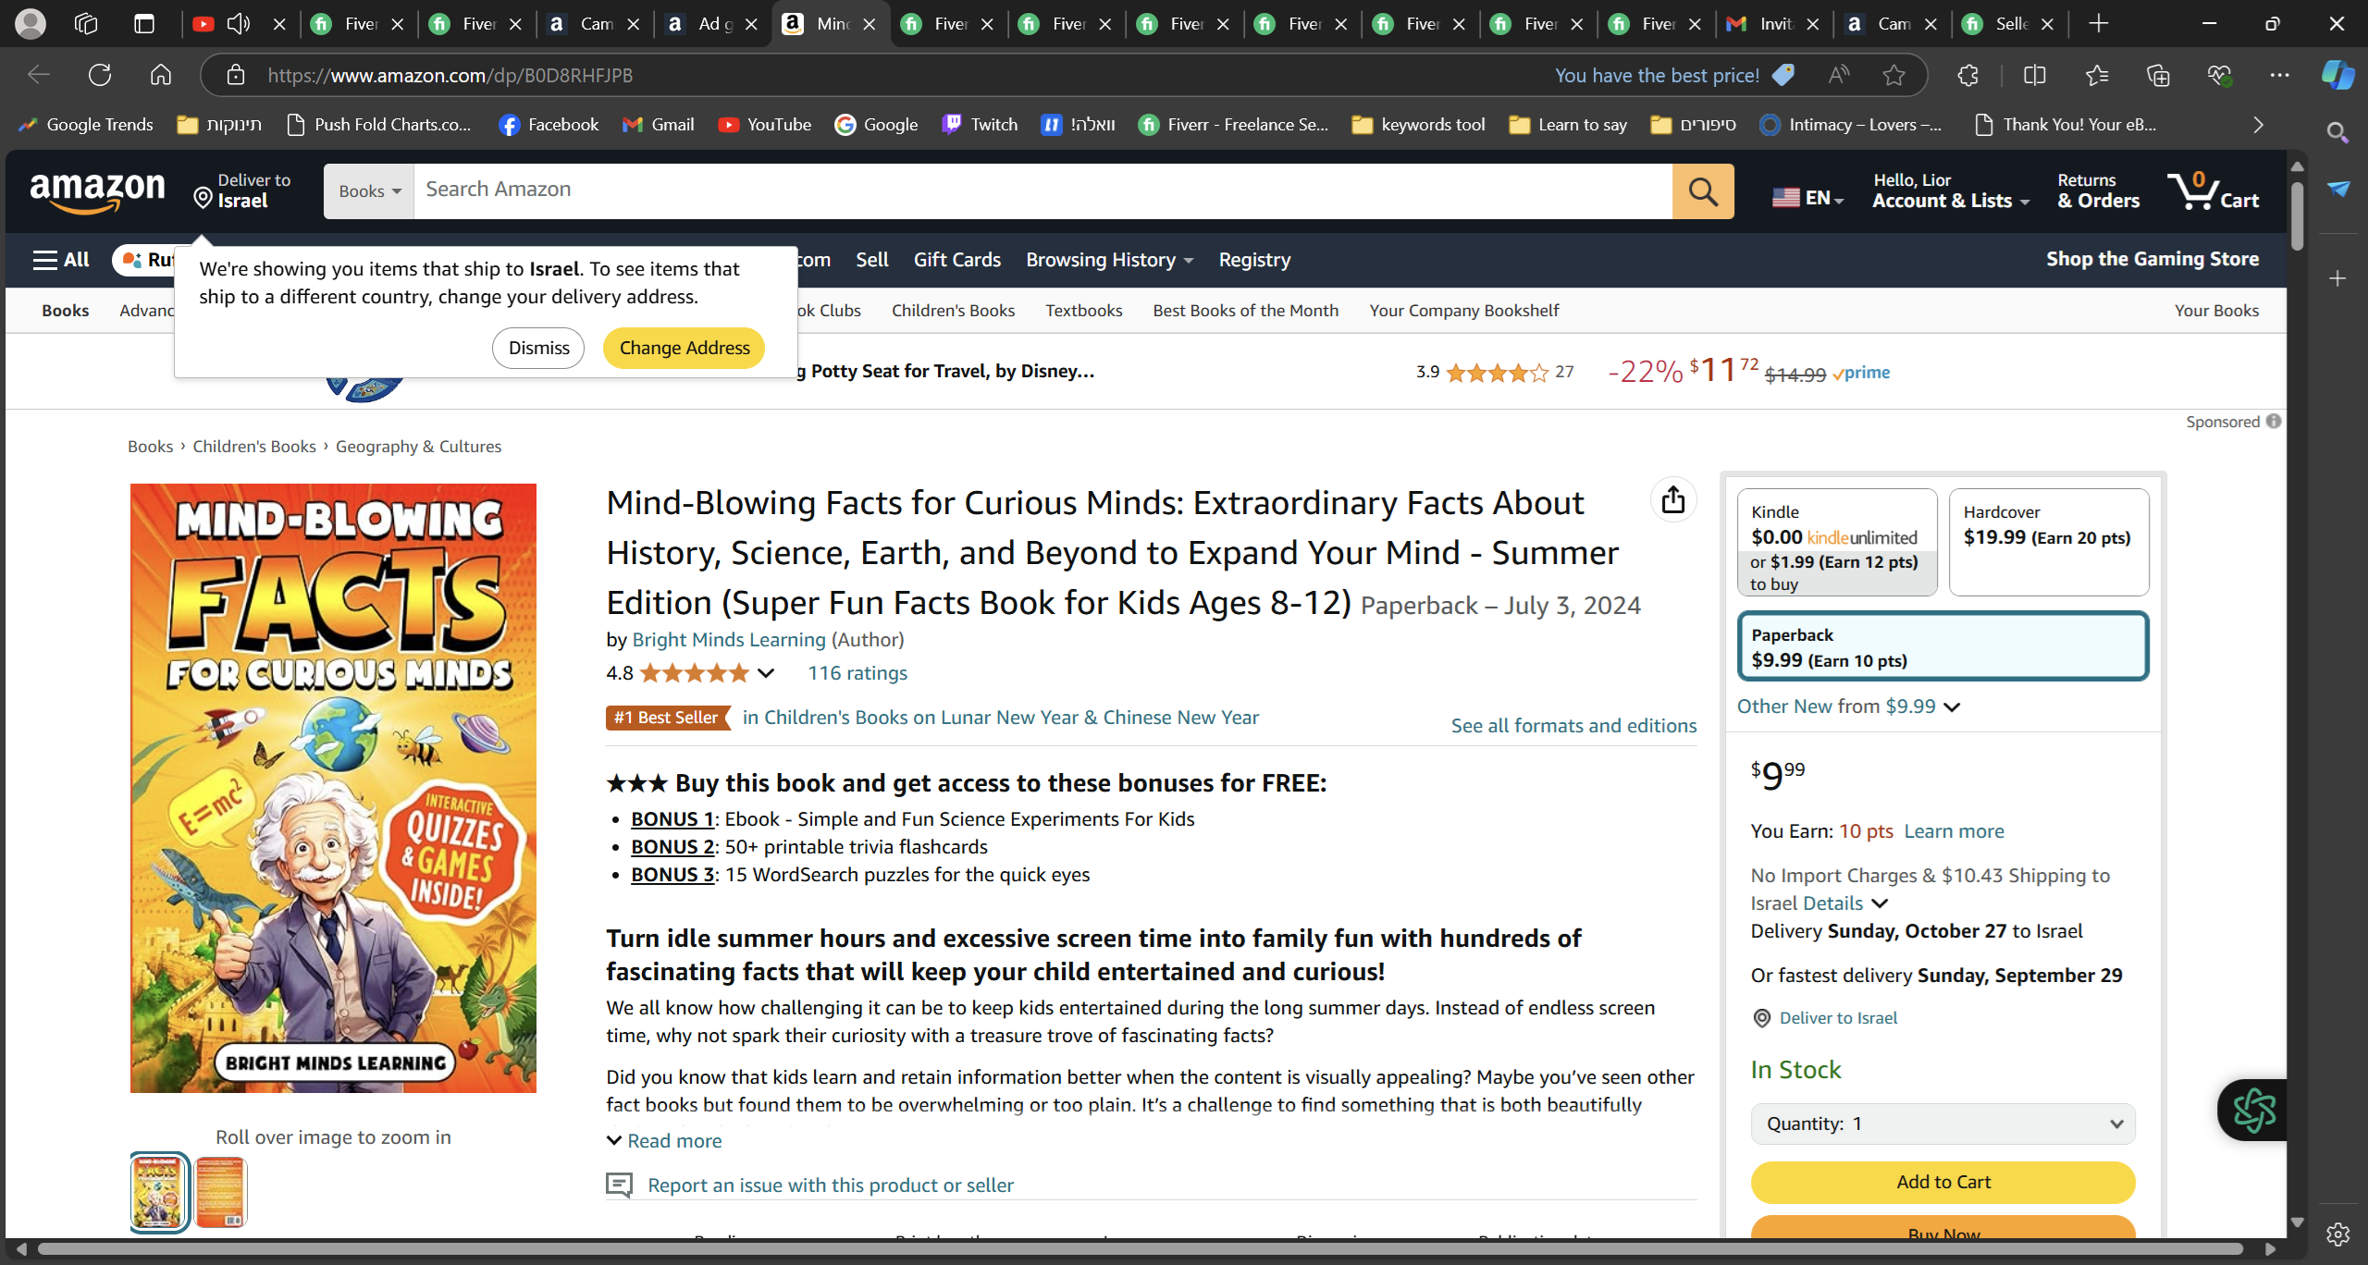Expand Account & Lists menu
Viewport: 2368px width, 1265px height.
[x=1951, y=190]
